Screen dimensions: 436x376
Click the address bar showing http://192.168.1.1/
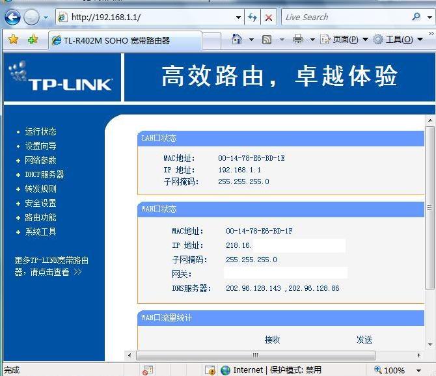[x=146, y=17]
